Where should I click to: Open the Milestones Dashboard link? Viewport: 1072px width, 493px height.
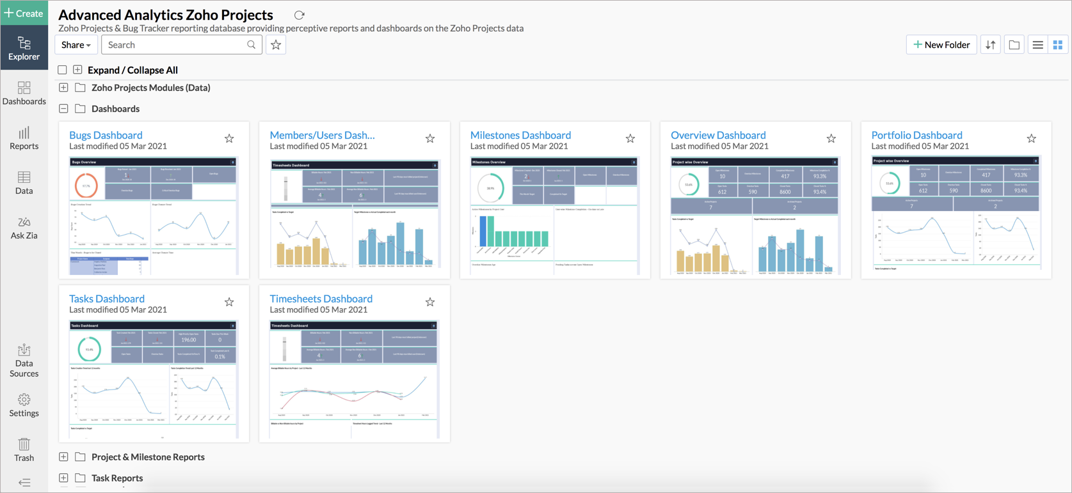tap(520, 135)
